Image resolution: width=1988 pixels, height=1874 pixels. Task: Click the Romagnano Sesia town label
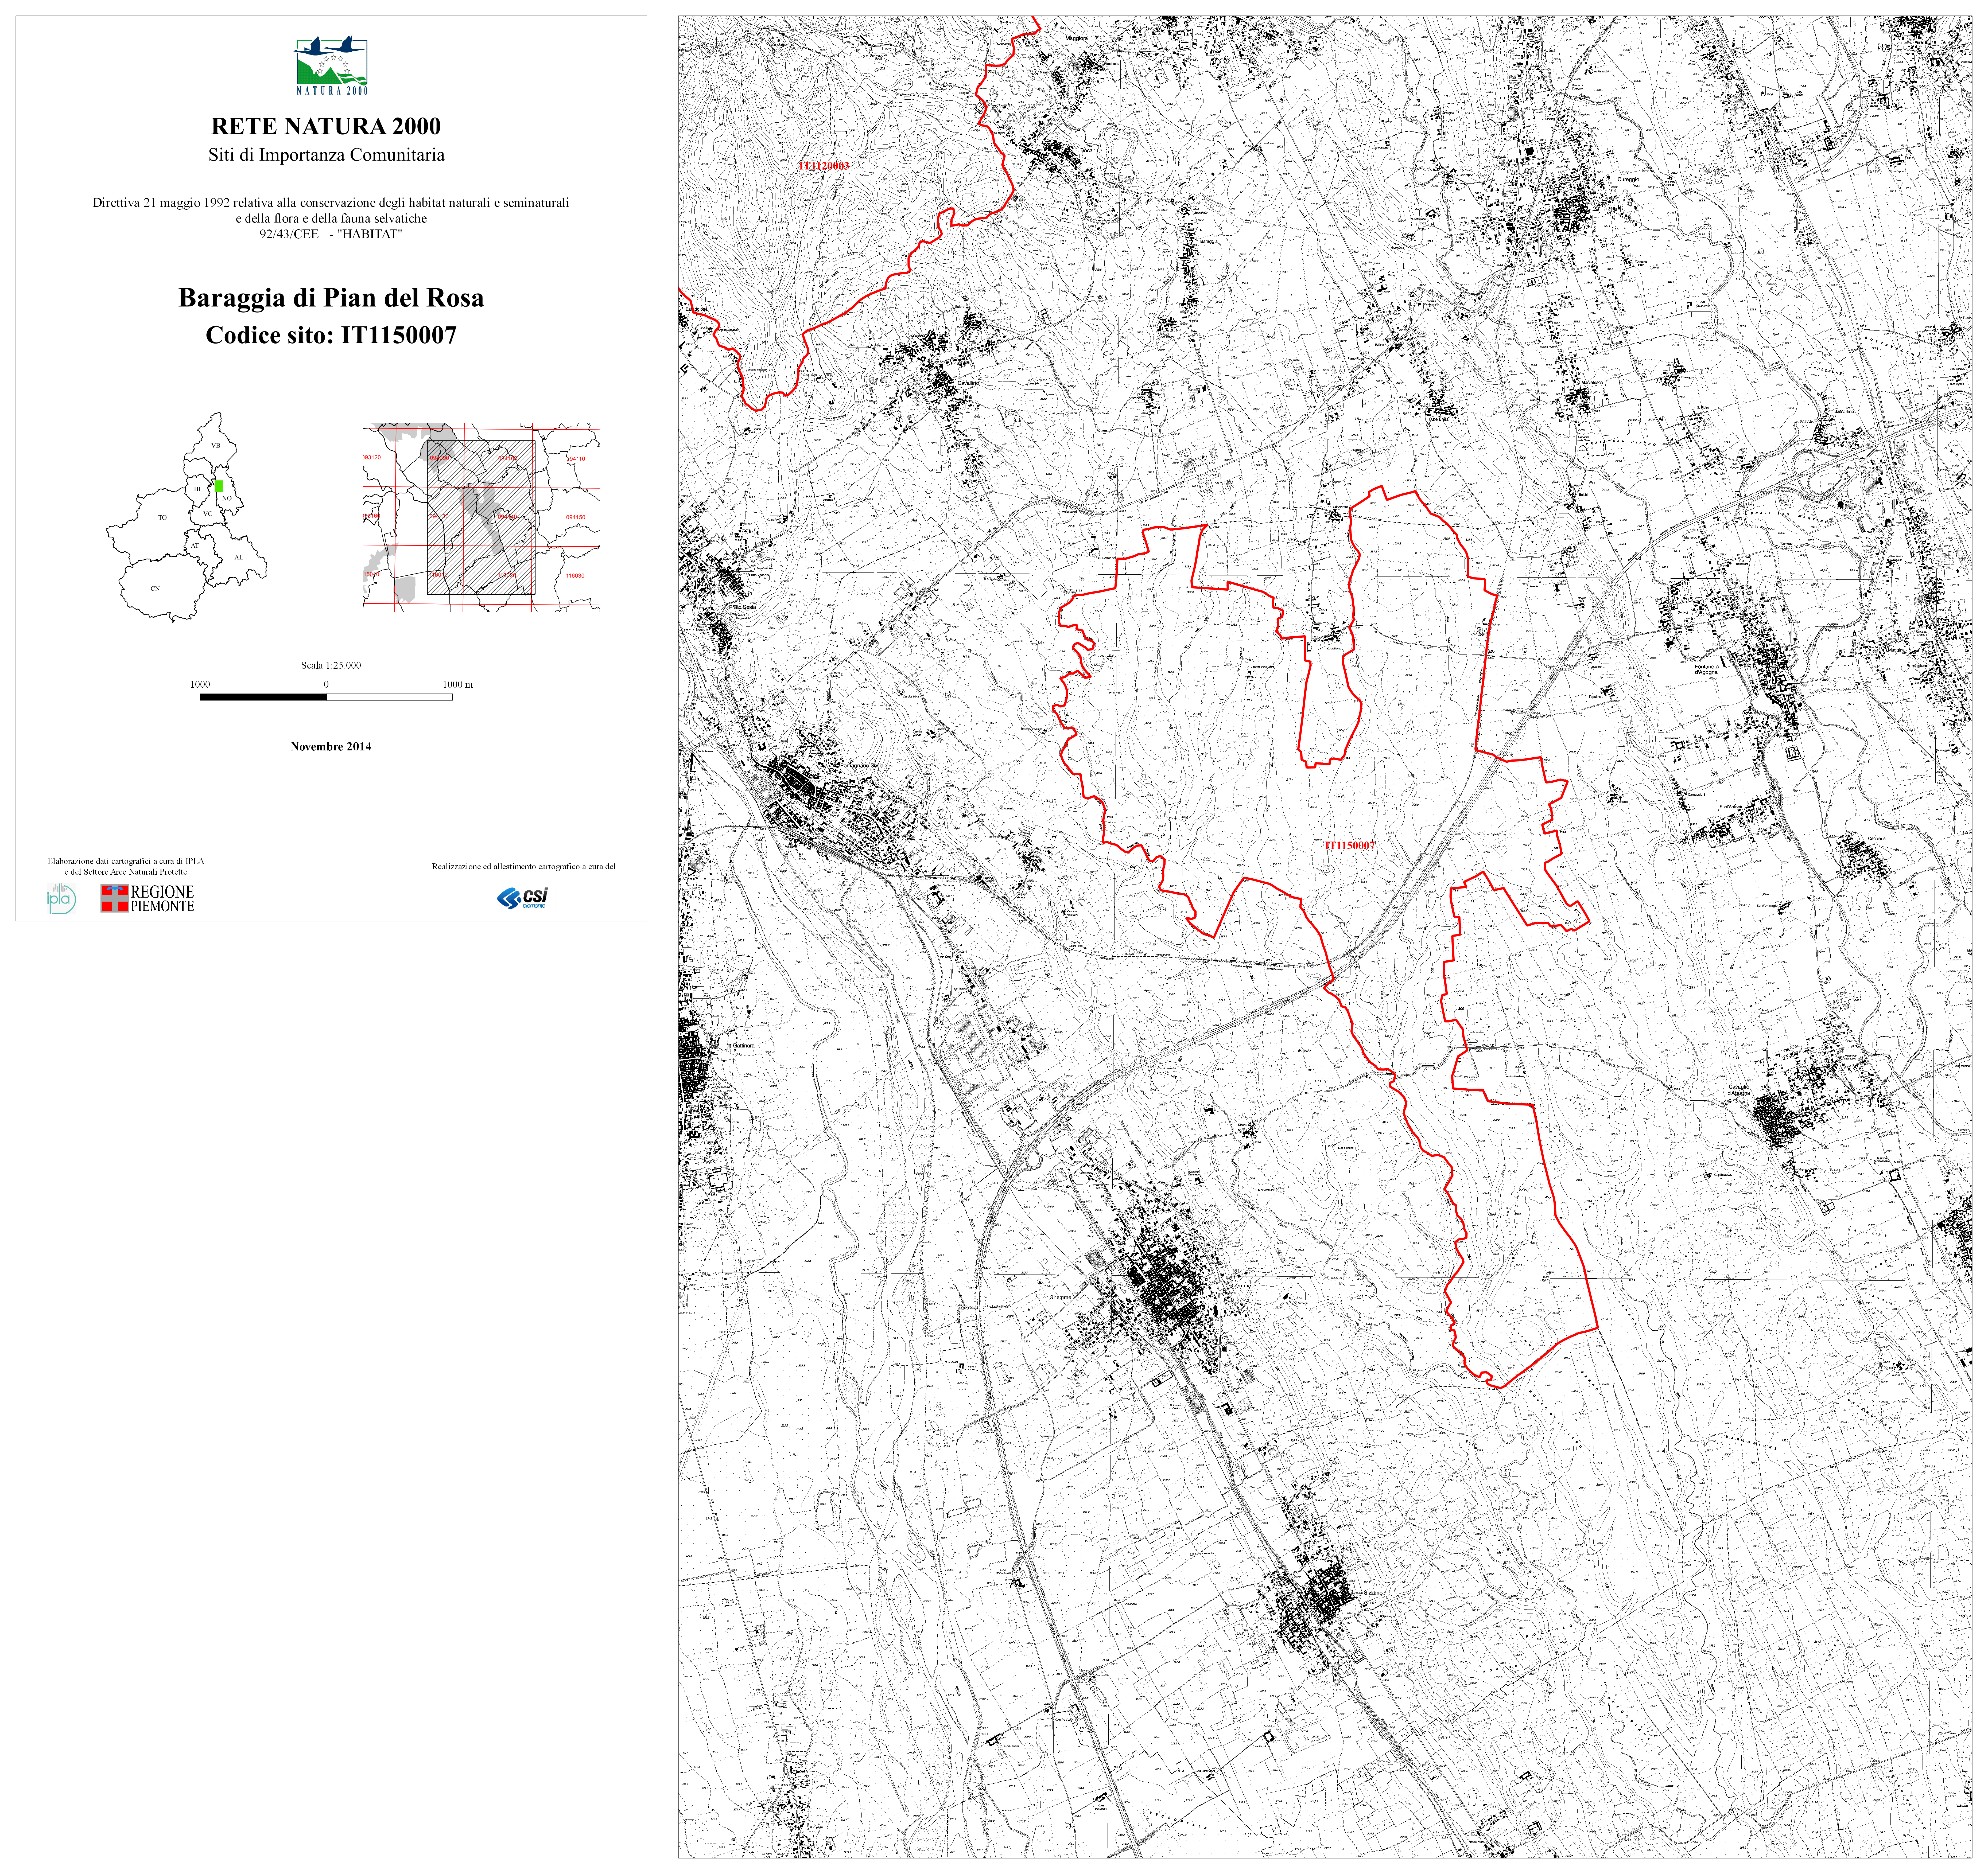[x=862, y=766]
